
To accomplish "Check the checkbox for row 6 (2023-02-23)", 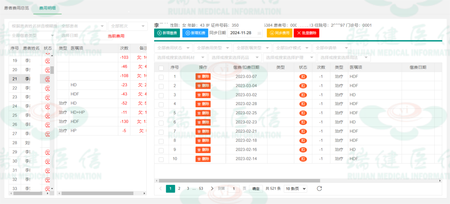I will (x=161, y=123).
